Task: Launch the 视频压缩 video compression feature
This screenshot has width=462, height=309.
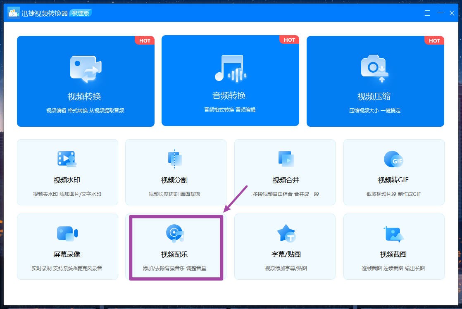Action: tap(375, 81)
